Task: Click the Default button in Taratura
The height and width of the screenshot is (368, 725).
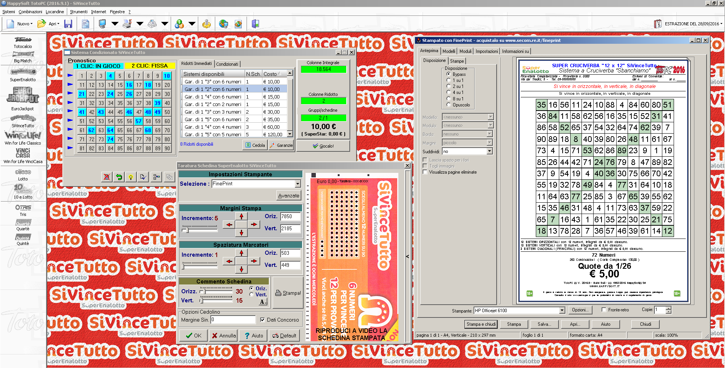Action: (x=284, y=336)
